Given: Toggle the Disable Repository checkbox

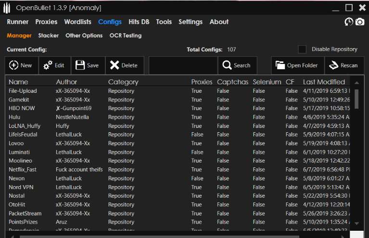Looking at the screenshot, I should [x=302, y=50].
